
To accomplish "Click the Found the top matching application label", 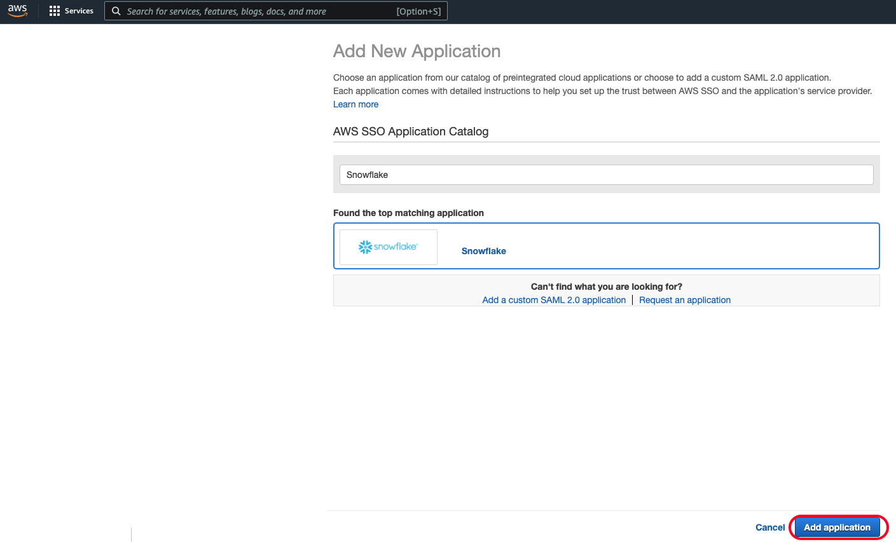I will pos(409,212).
